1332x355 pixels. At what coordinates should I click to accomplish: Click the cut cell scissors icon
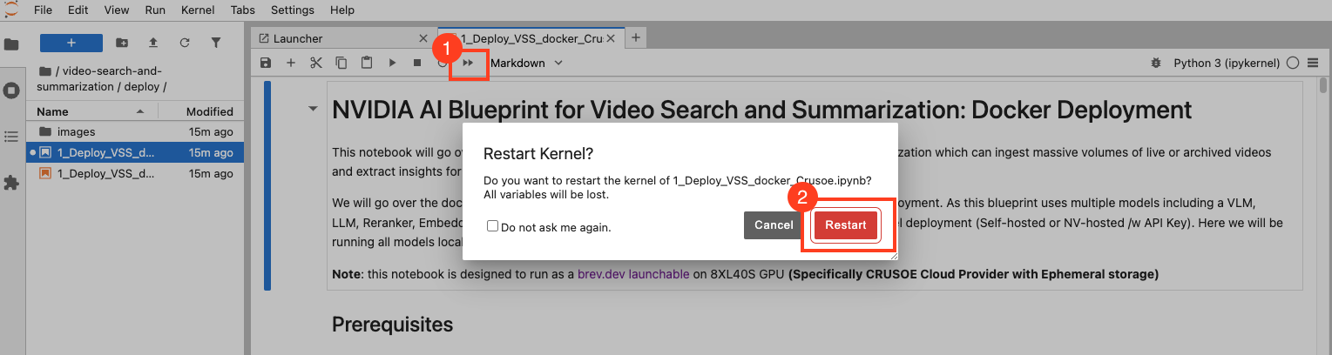tap(316, 63)
